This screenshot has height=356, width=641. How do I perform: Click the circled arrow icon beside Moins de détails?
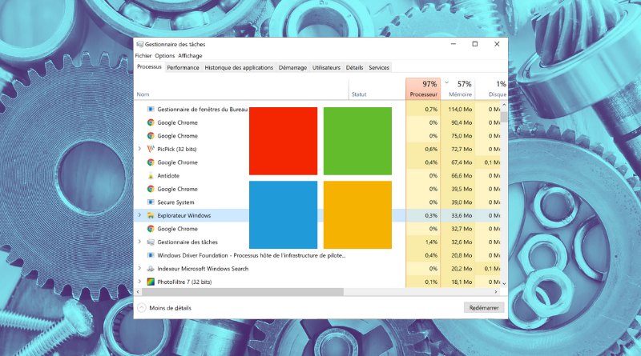coord(142,308)
